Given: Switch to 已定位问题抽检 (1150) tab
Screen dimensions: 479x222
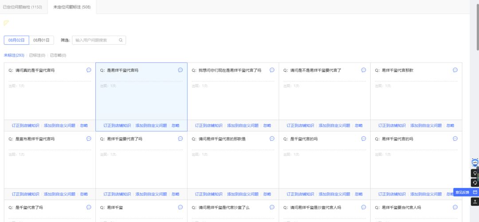Looking at the screenshot, I should pos(23,7).
